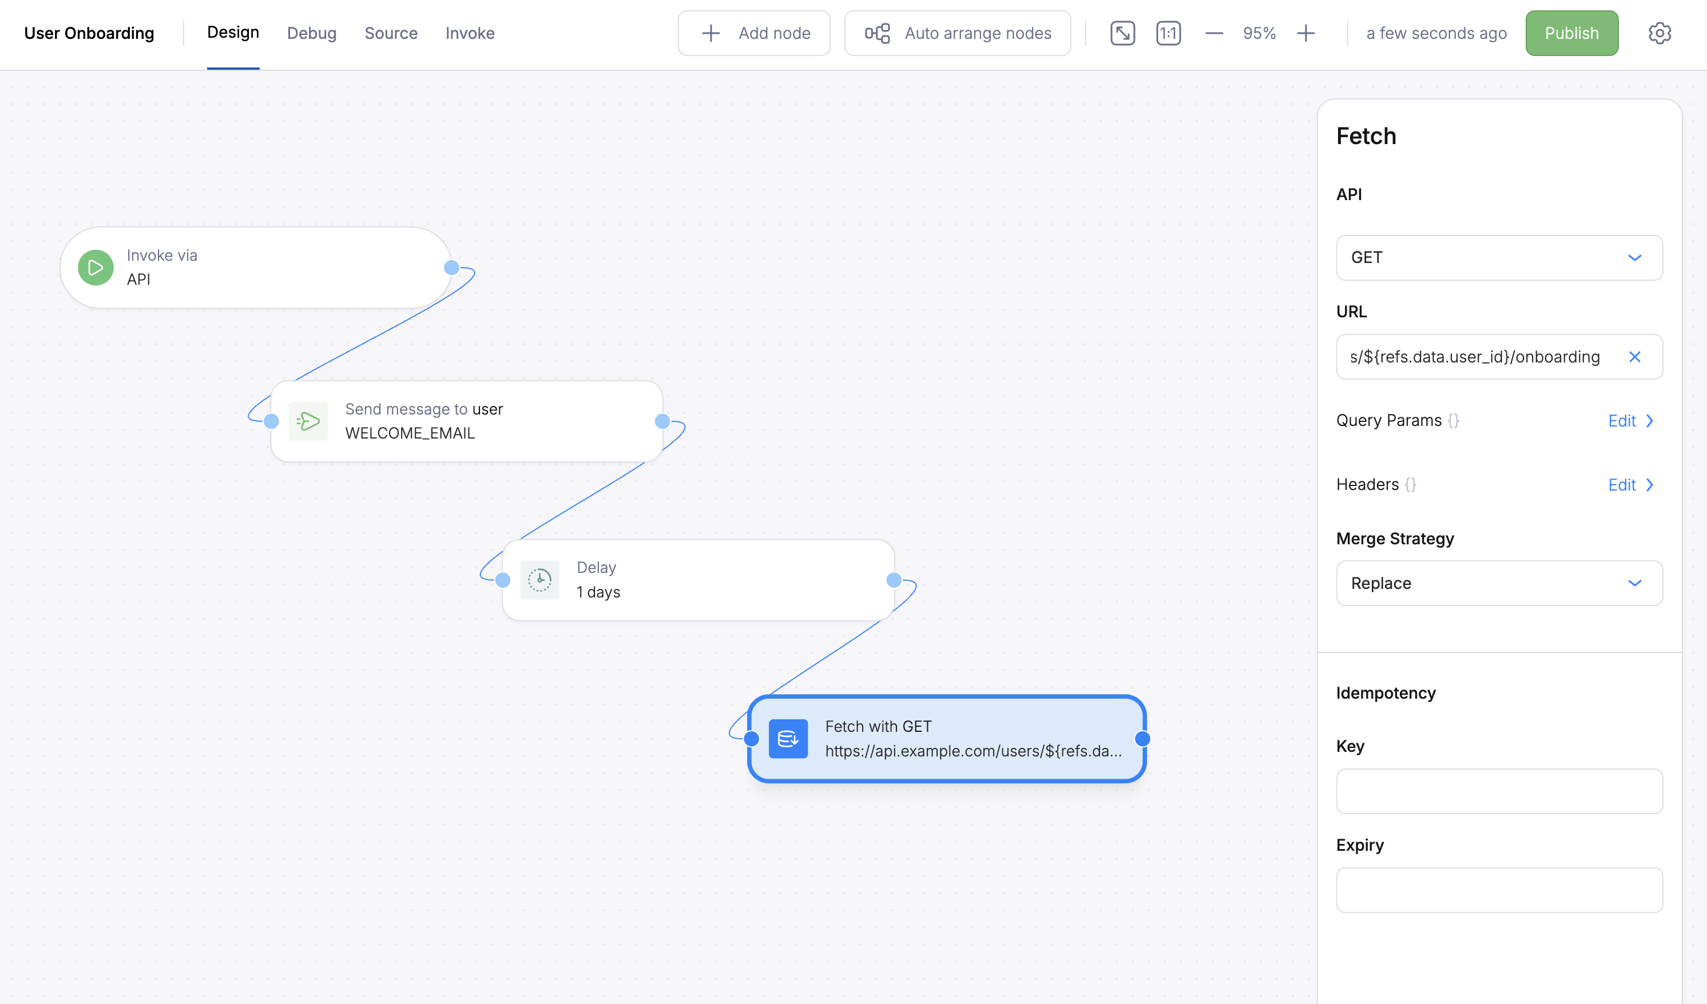1707x1004 pixels.
Task: Open the Merge Strategy dropdown showing Replace
Action: (1499, 583)
